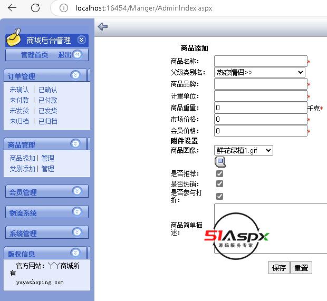Viewport: 327px width, 301px height.
Task: Open 未归档 orders
Action: (x=19, y=121)
